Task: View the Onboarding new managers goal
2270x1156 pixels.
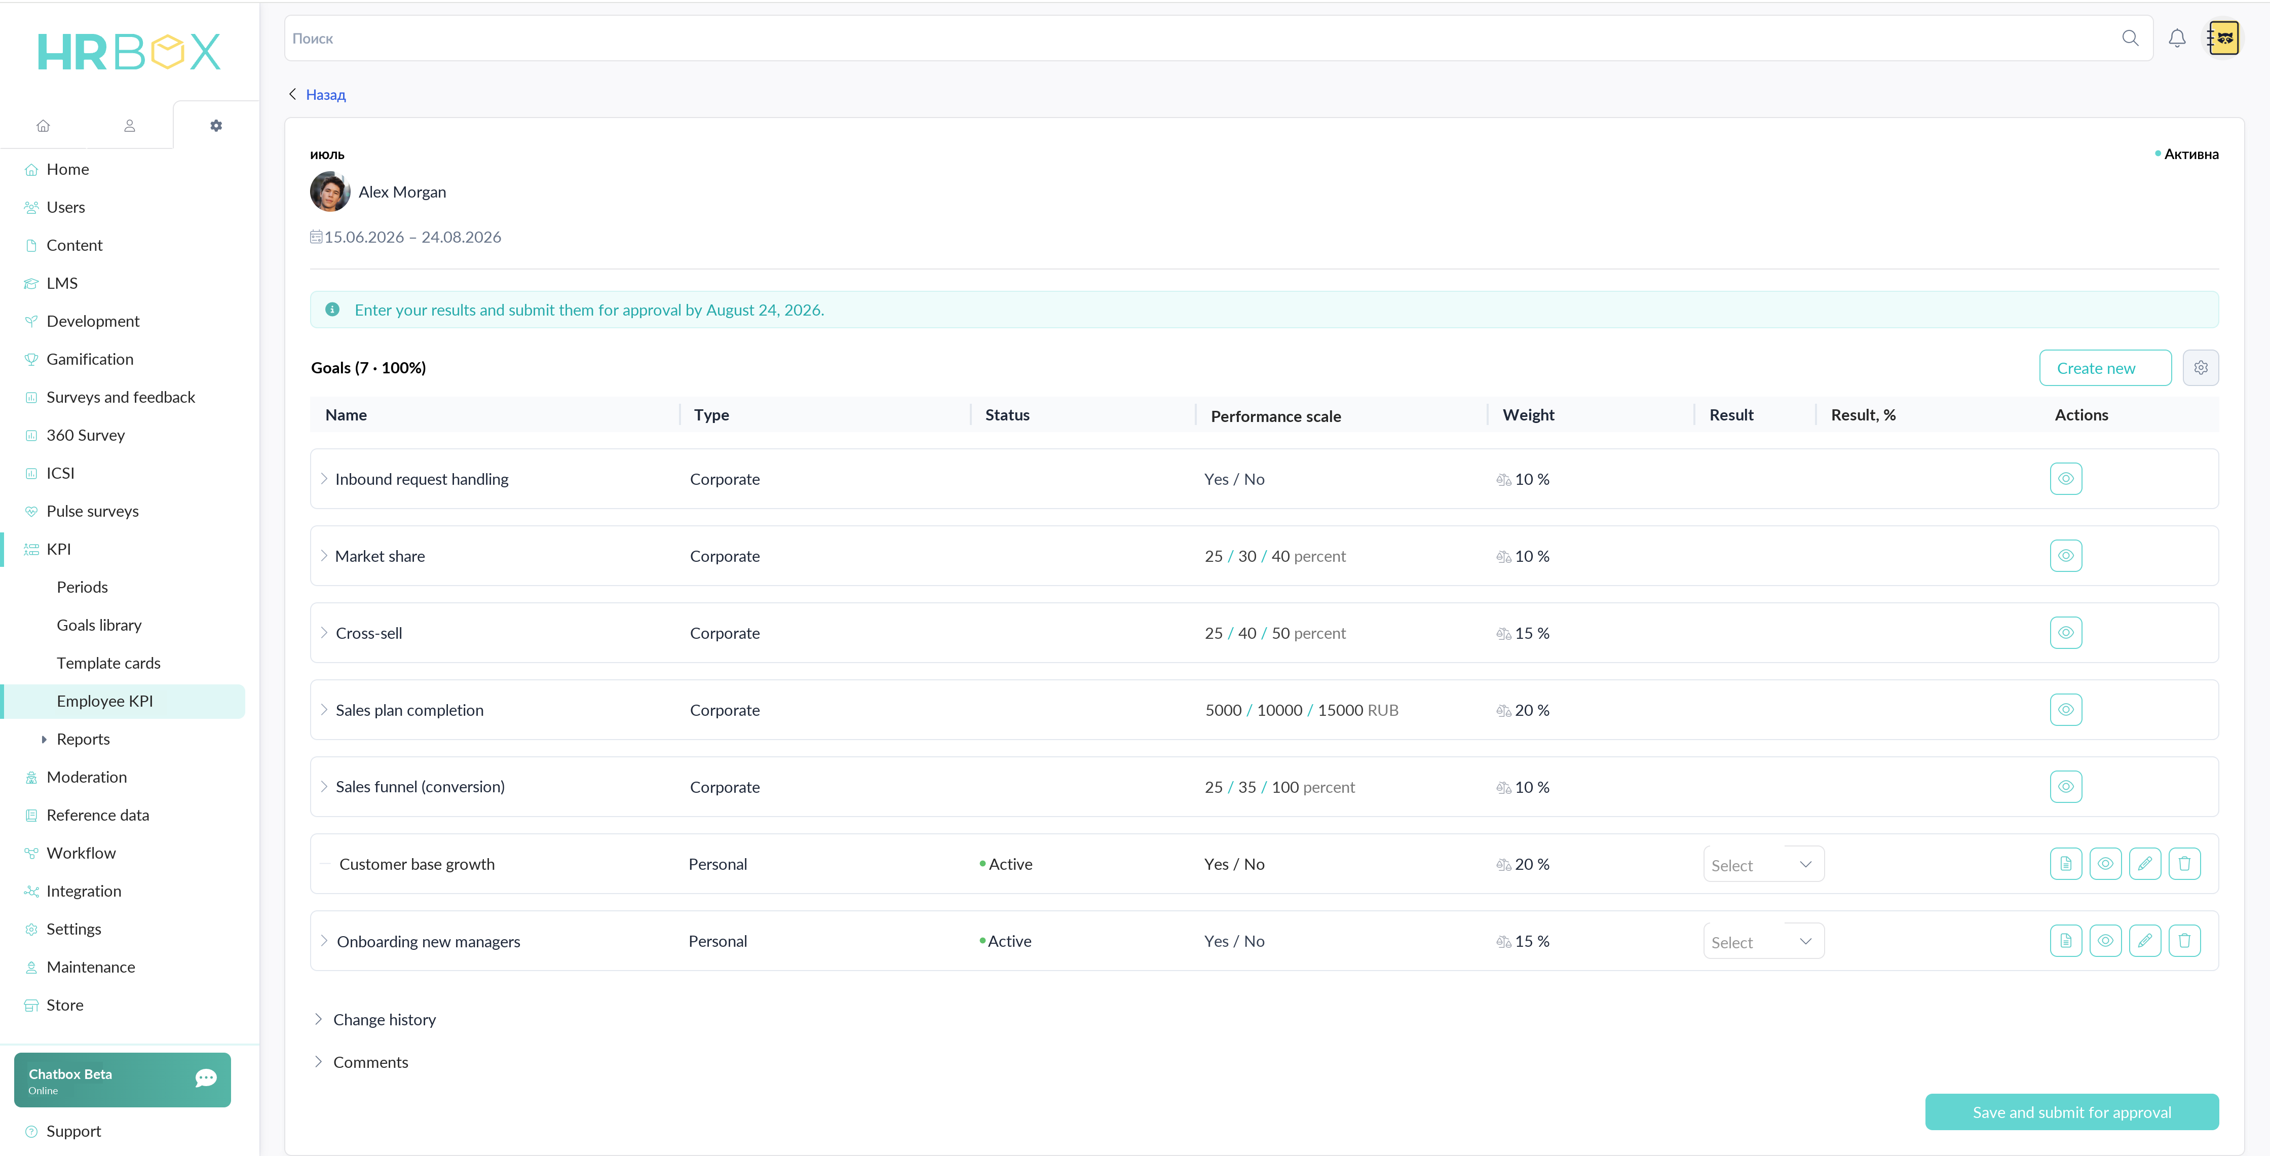Action: [2105, 940]
